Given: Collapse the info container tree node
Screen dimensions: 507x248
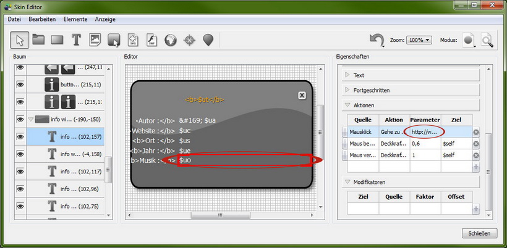Looking at the screenshot, I should 31,120.
